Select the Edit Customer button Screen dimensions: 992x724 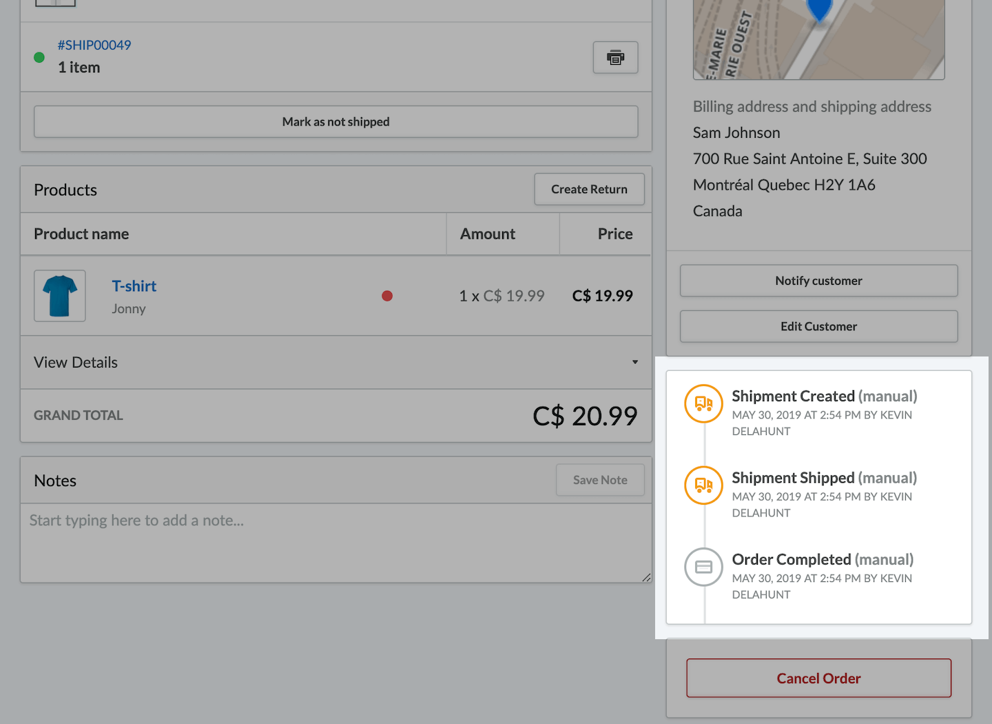pyautogui.click(x=818, y=326)
